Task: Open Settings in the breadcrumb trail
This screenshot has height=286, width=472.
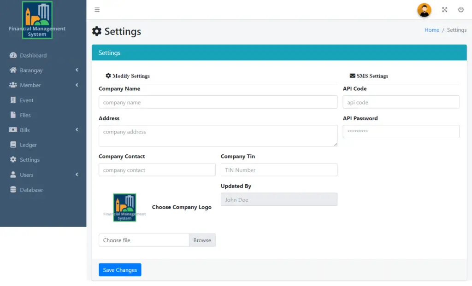Action: 457,29
